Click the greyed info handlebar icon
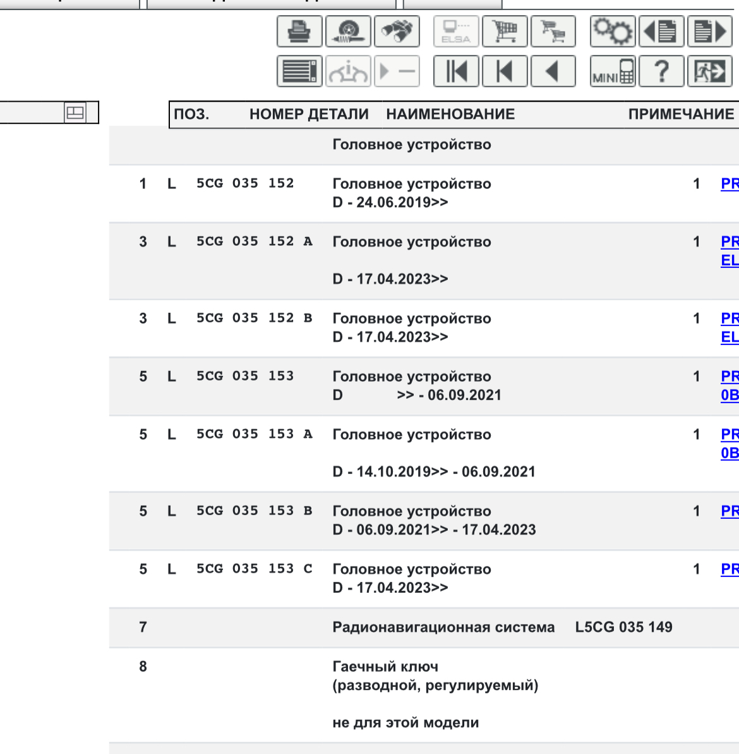The height and width of the screenshot is (754, 739). click(348, 71)
